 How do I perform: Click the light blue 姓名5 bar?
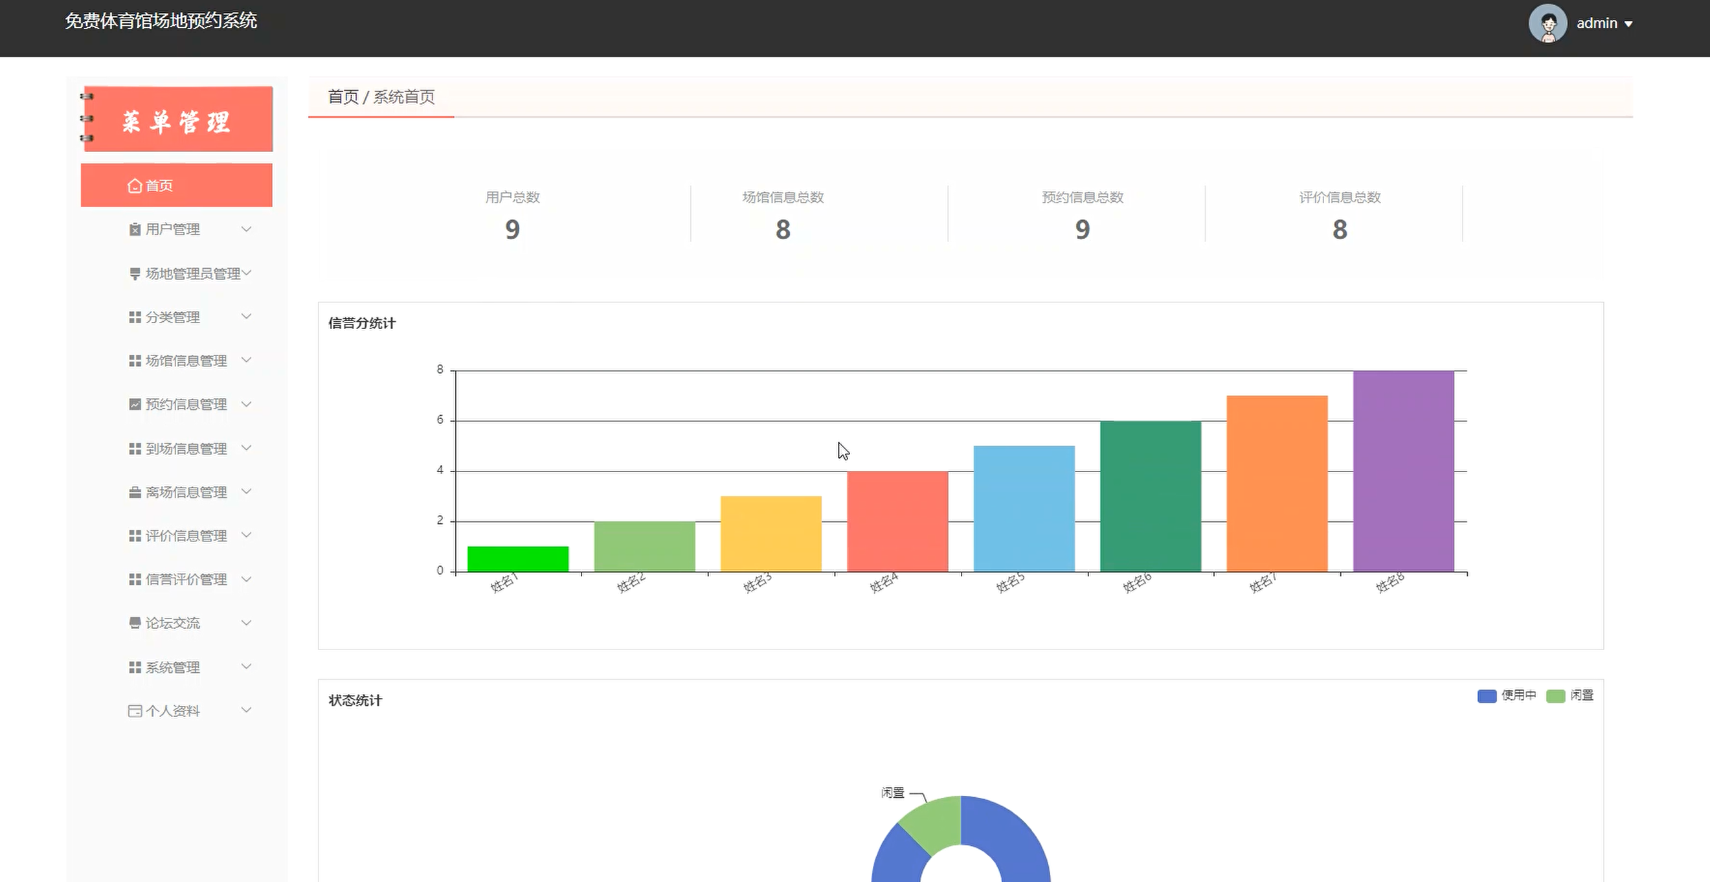[x=1024, y=509]
